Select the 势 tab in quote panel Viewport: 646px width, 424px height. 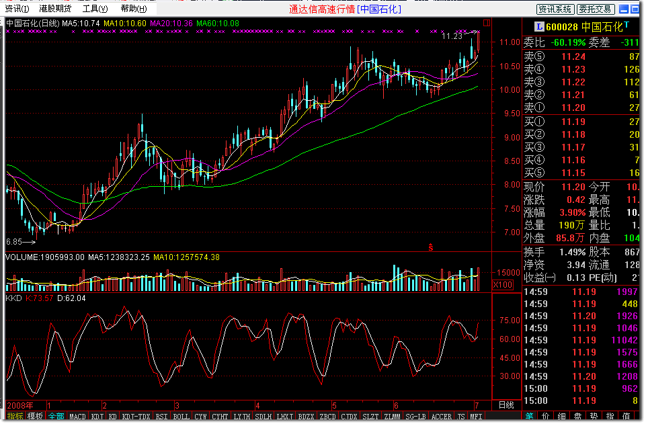click(594, 416)
